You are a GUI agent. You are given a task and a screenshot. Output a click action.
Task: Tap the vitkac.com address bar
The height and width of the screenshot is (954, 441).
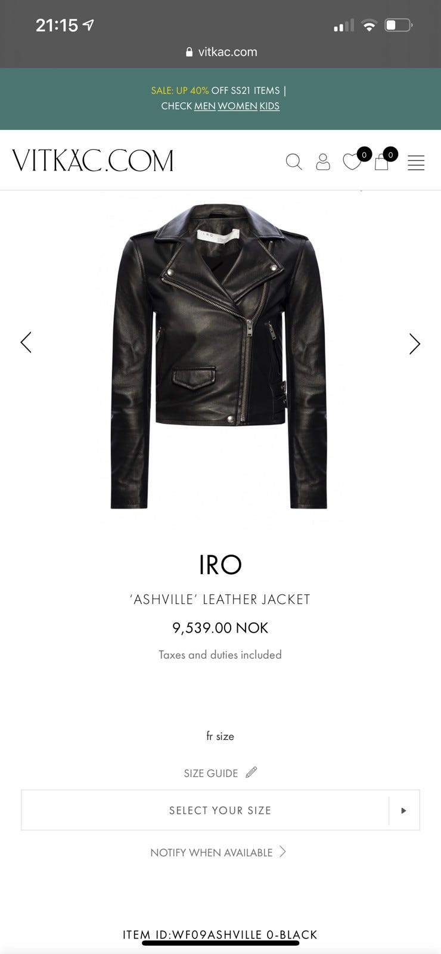[x=220, y=52]
